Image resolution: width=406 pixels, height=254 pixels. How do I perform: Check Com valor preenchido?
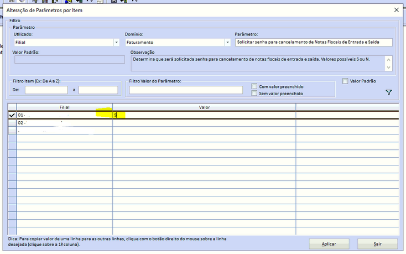(x=254, y=86)
